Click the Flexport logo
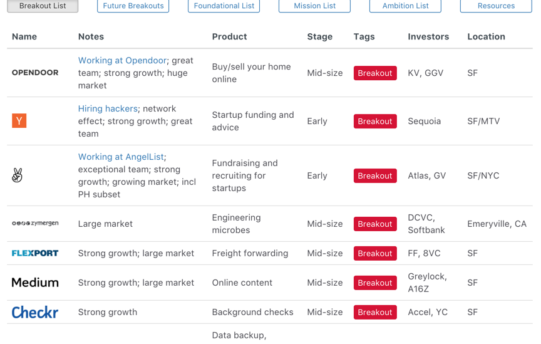Image resolution: width=541 pixels, height=344 pixels. 35,253
